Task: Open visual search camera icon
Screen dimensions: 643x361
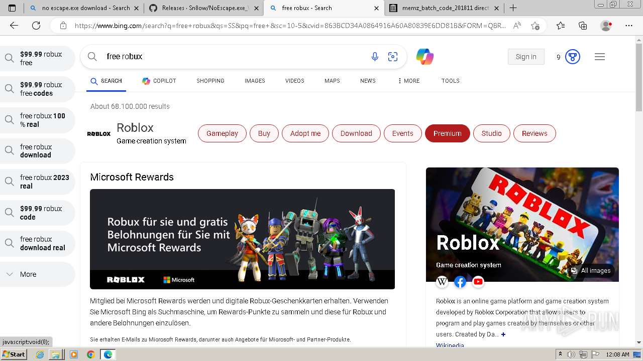Action: 393,57
